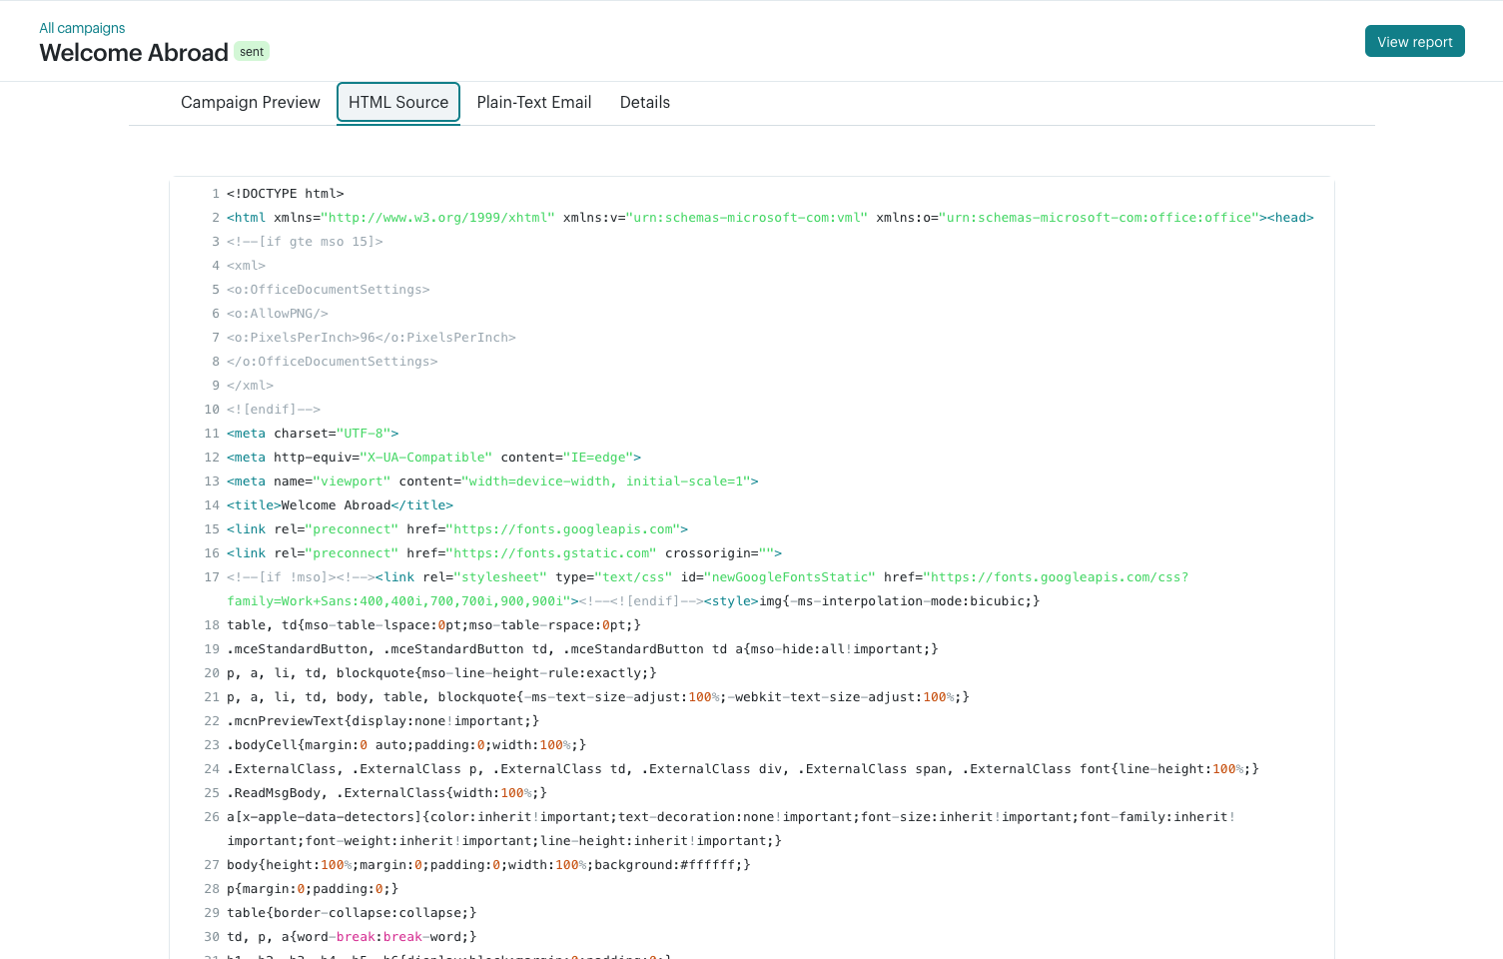Click the title tag line reading Welcome Abroad
The height and width of the screenshot is (959, 1503).
pos(340,505)
